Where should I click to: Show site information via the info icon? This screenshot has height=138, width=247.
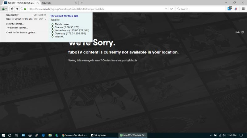click(x=22, y=9)
